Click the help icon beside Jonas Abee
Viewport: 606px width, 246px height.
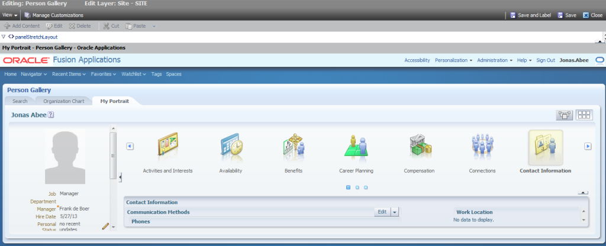click(x=51, y=115)
